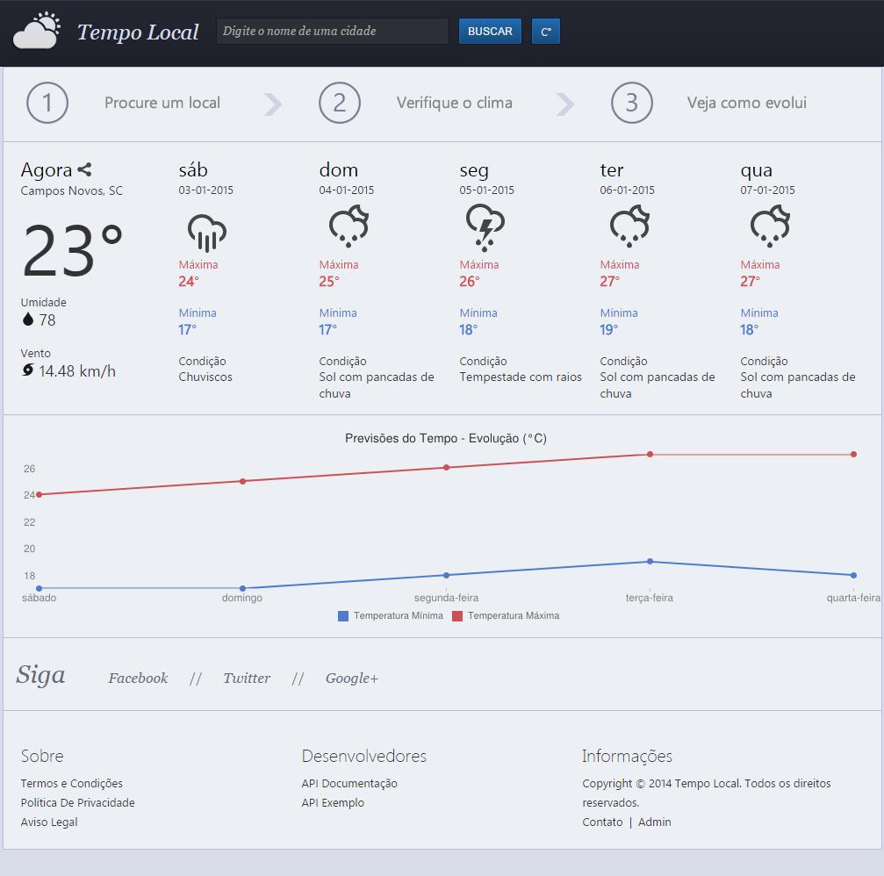Click Saturday's drizzle weather icon
Image resolution: width=884 pixels, height=876 pixels.
206,231
